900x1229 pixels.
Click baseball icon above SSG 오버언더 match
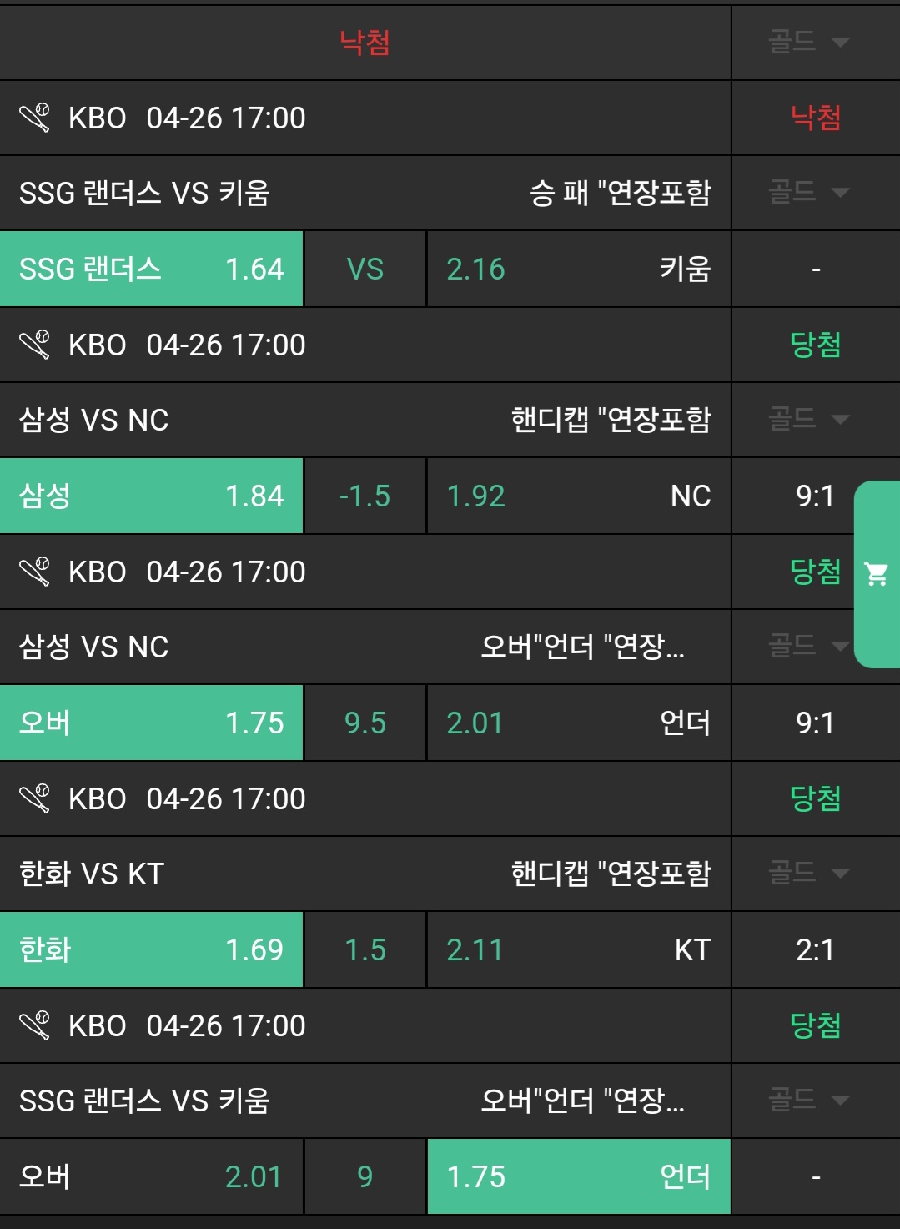35,1025
